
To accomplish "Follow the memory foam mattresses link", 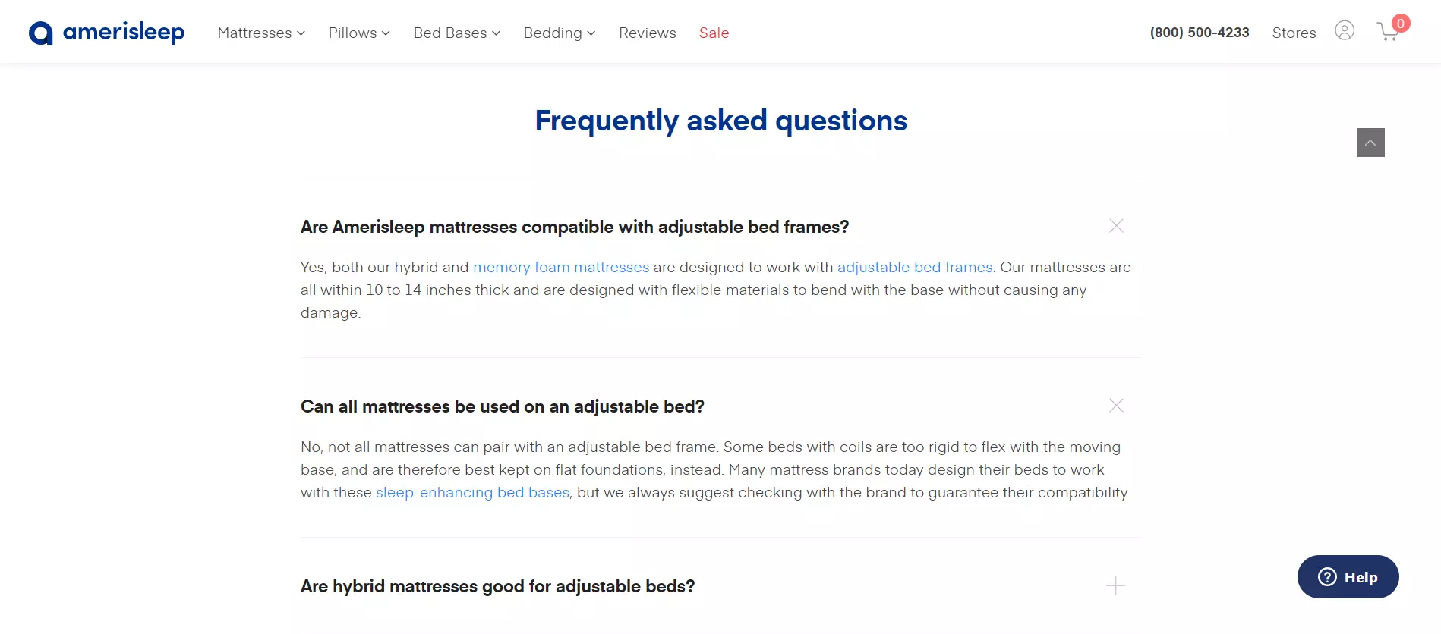I will pyautogui.click(x=561, y=267).
